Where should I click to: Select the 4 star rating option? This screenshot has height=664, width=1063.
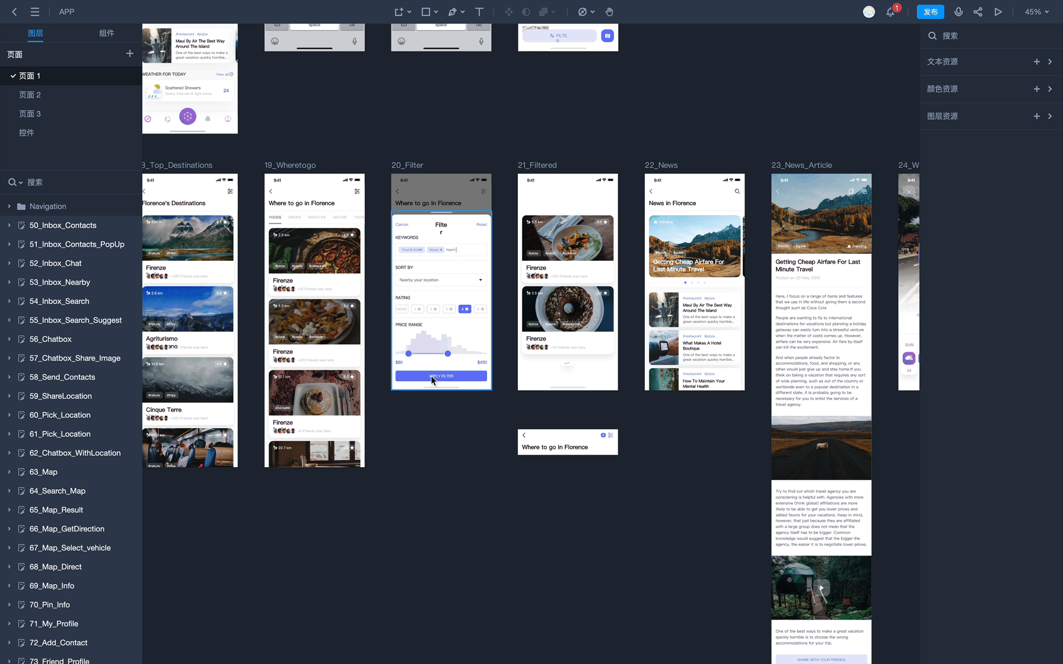(x=464, y=309)
